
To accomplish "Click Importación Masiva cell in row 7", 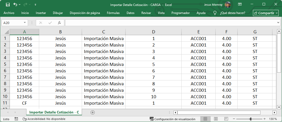I will tap(104, 77).
